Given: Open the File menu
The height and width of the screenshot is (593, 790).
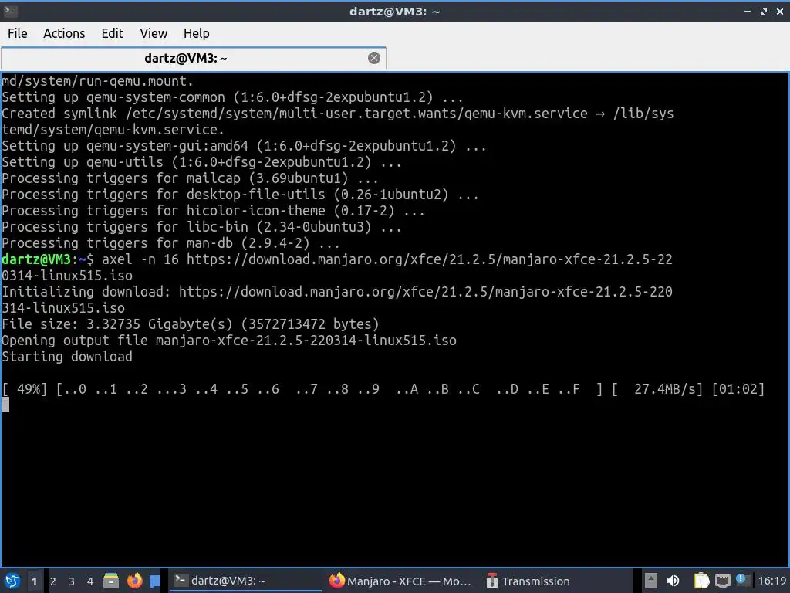Looking at the screenshot, I should tap(17, 33).
